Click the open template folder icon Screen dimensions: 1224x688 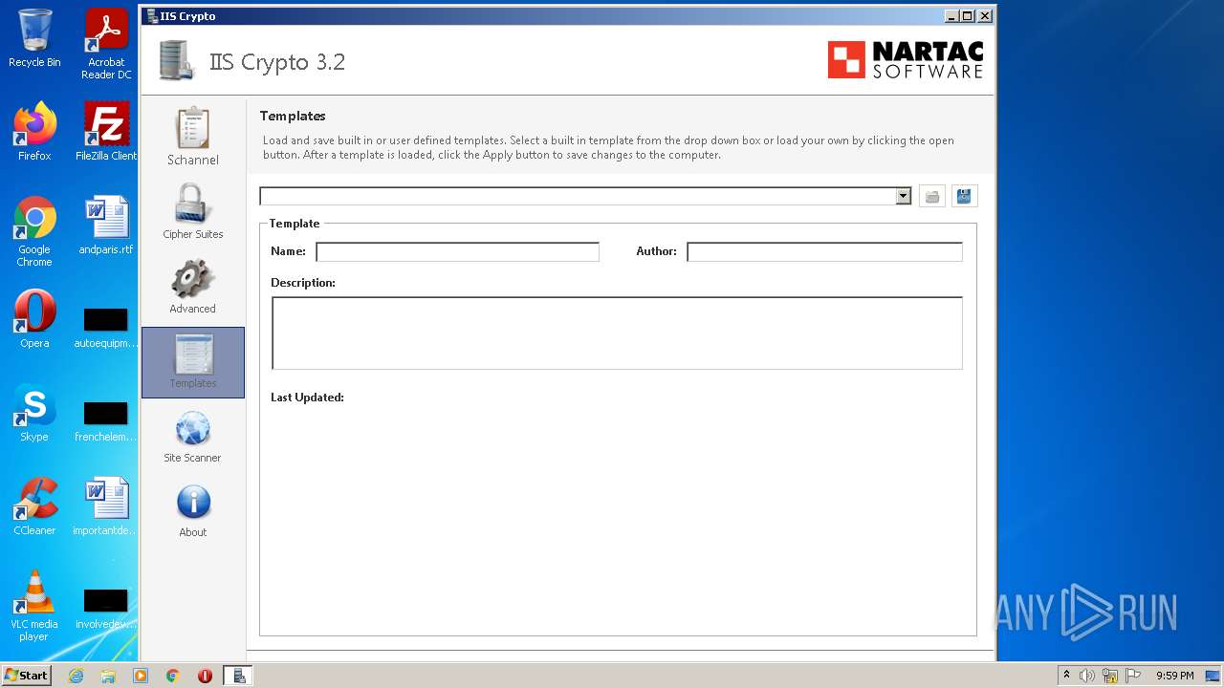[932, 197]
